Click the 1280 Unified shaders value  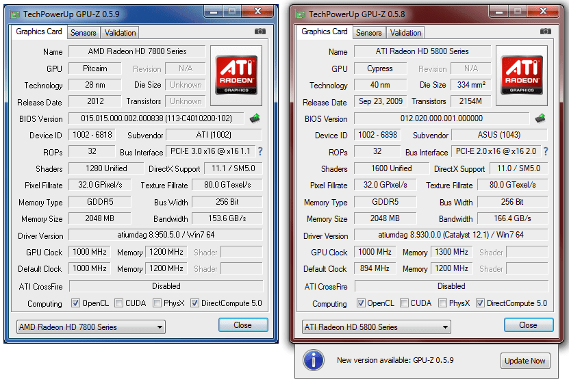point(106,168)
